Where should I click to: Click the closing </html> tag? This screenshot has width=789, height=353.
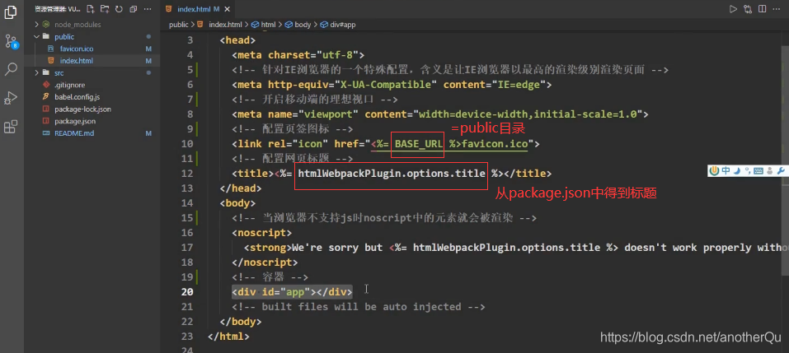click(228, 336)
